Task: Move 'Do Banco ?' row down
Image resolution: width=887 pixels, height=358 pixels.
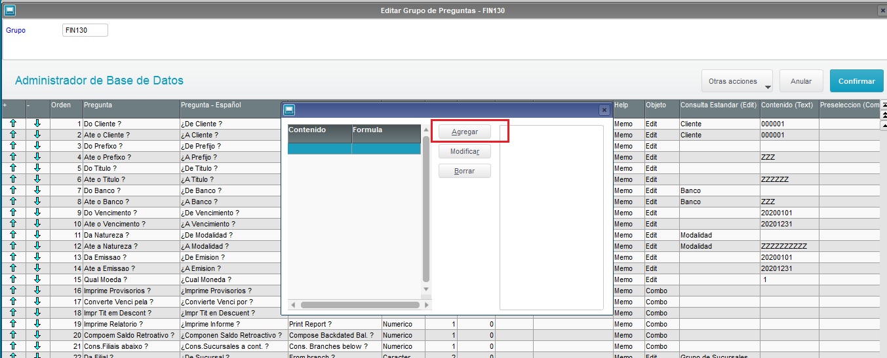Action: pyautogui.click(x=37, y=190)
